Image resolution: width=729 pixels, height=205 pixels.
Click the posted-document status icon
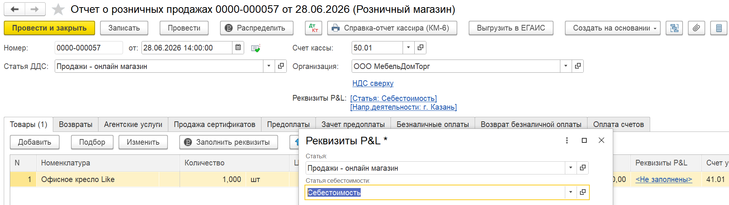tap(256, 48)
